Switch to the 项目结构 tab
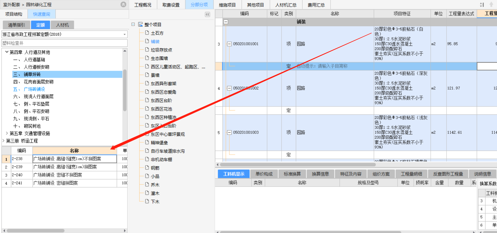The image size is (497, 233). pyautogui.click(x=14, y=14)
